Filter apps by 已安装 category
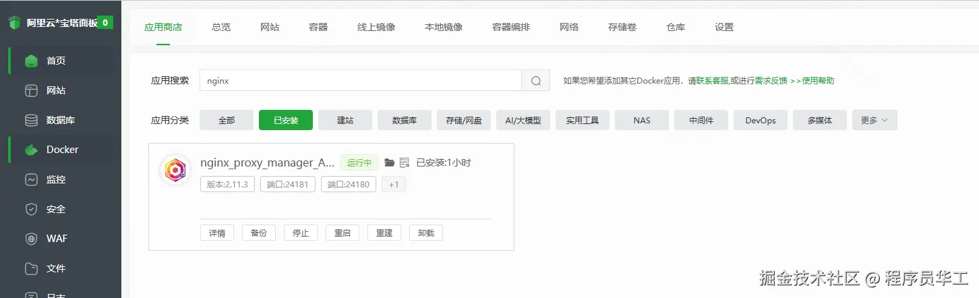This screenshot has width=979, height=298. tap(286, 120)
